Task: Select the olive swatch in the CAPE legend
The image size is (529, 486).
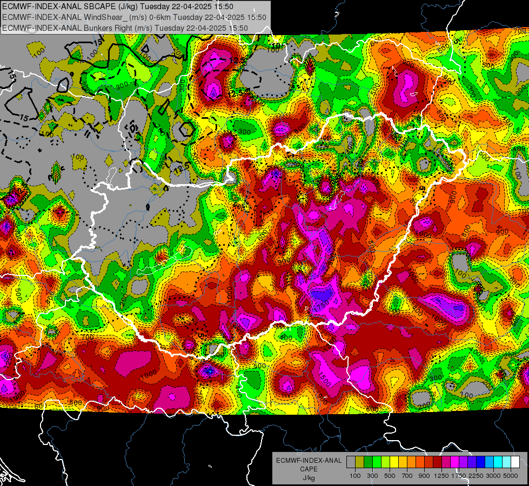Action: click(x=359, y=462)
